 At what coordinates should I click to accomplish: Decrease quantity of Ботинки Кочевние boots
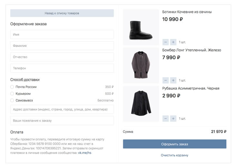tap(165, 42)
